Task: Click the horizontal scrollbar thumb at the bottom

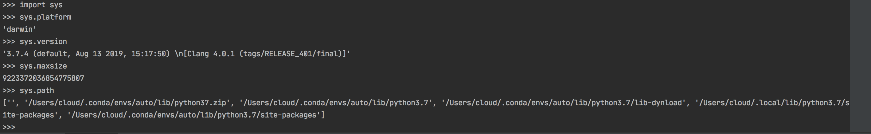Action: 91,133
